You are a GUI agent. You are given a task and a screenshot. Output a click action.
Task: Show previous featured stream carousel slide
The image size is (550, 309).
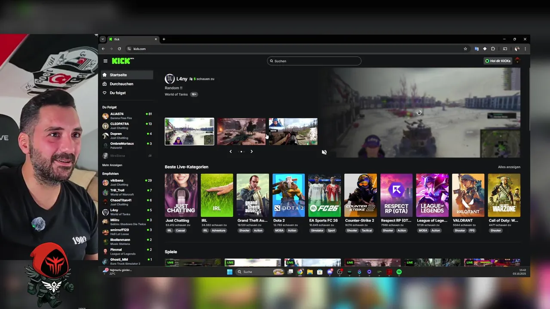click(x=231, y=151)
